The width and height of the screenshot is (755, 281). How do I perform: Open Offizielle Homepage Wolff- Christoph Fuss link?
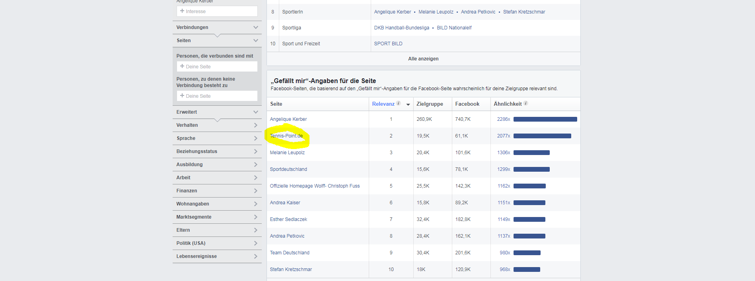pyautogui.click(x=315, y=186)
